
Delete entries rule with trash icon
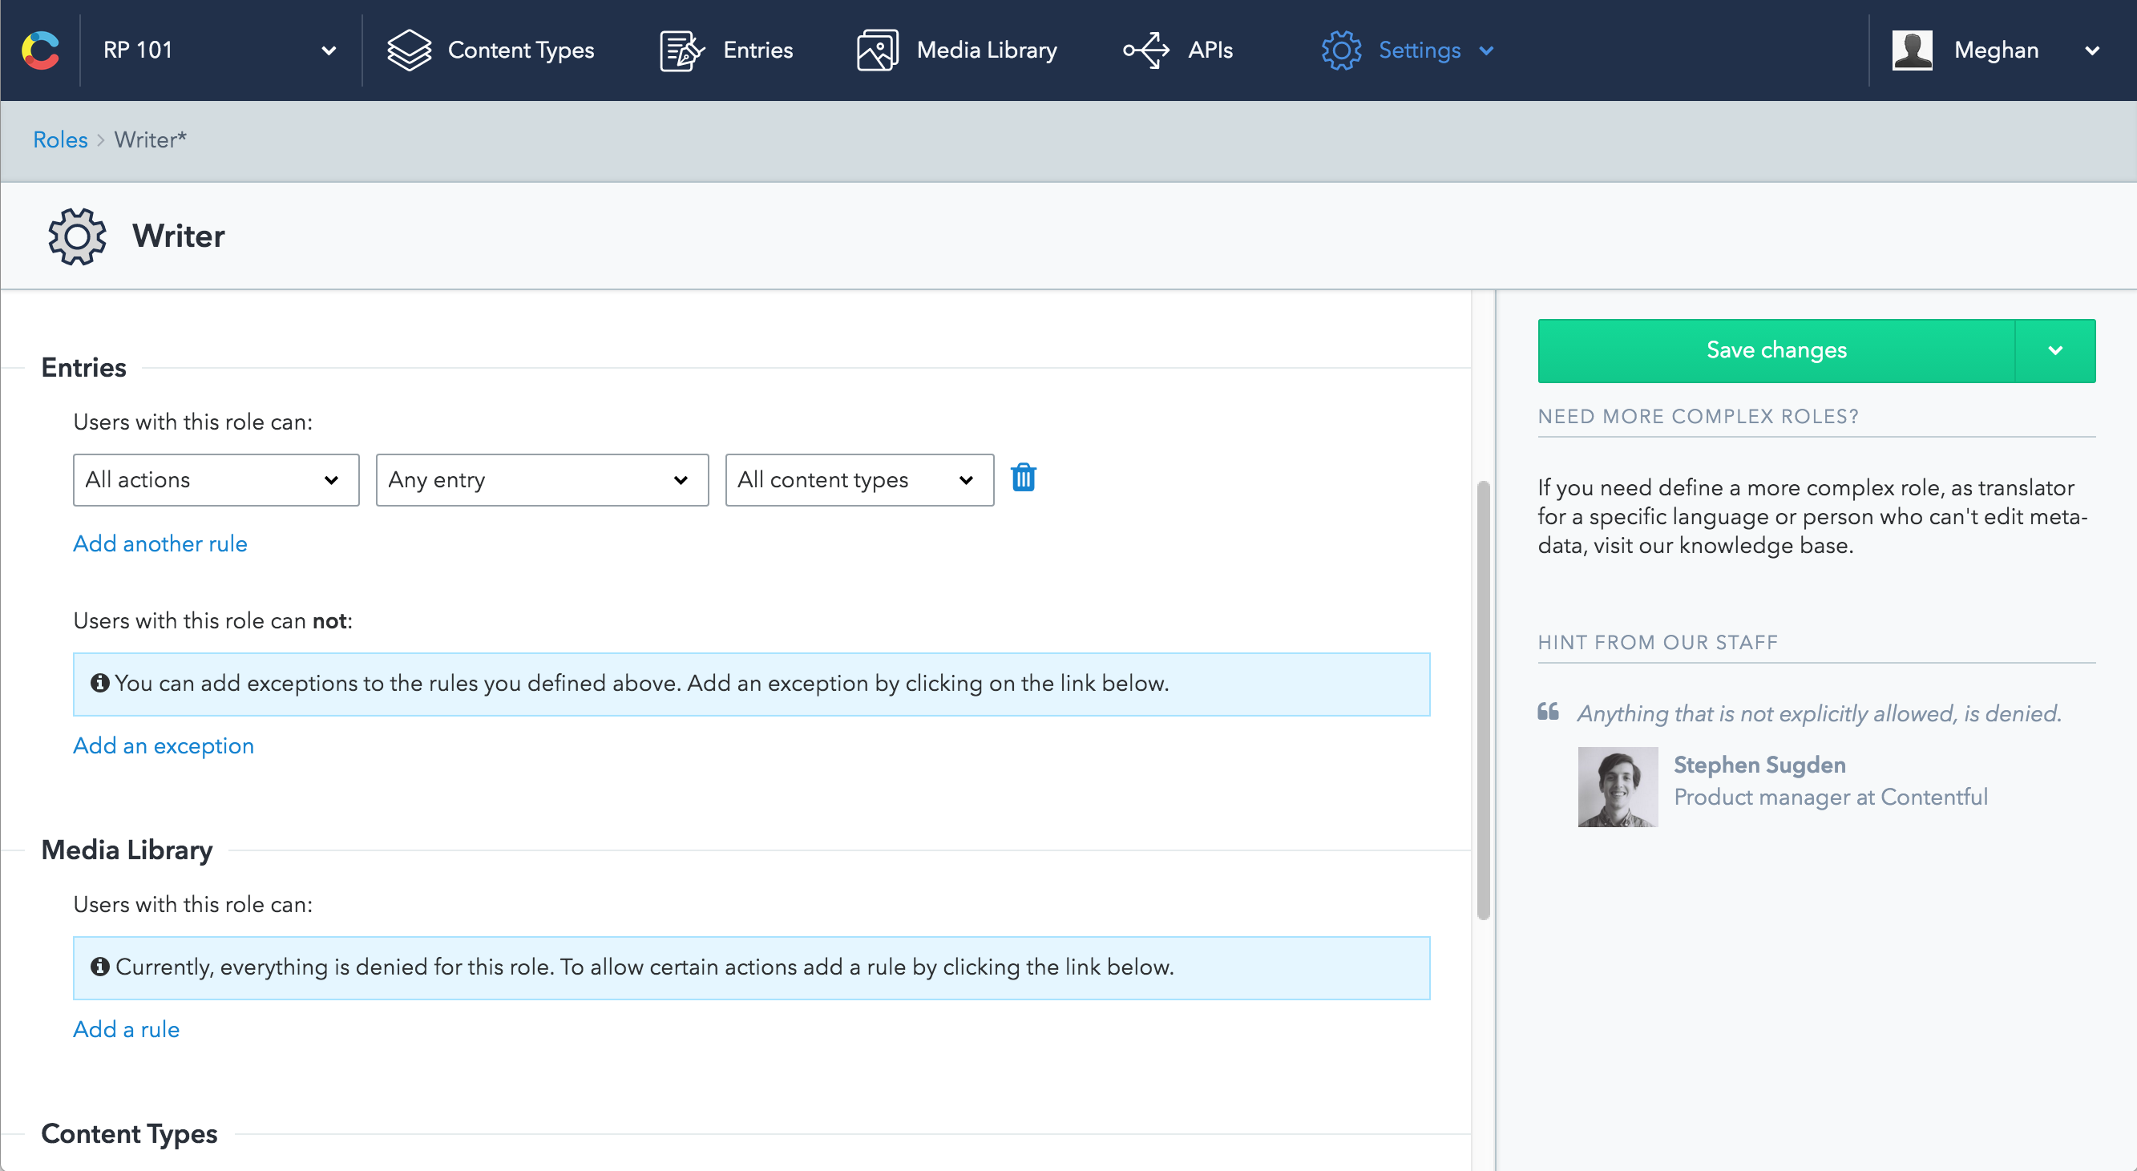1023,478
